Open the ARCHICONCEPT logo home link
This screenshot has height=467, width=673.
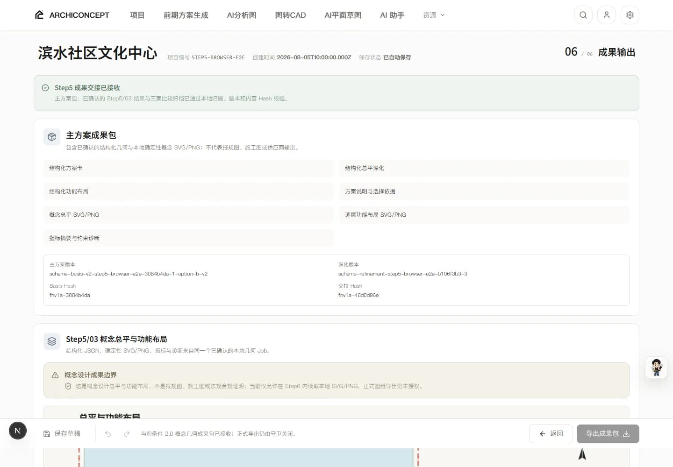click(72, 15)
